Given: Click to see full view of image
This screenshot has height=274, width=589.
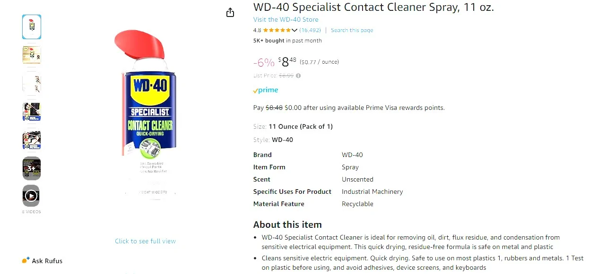Looking at the screenshot, I should pyautogui.click(x=145, y=241).
